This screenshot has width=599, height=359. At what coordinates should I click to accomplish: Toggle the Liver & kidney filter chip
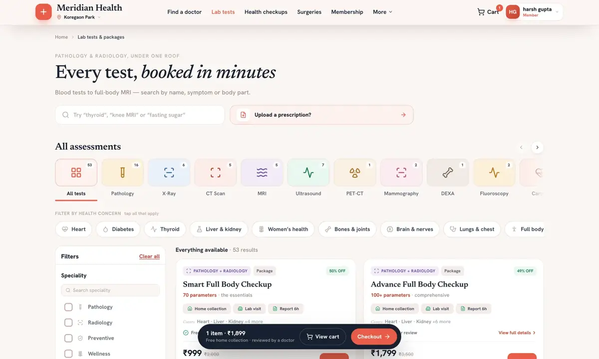[219, 229]
